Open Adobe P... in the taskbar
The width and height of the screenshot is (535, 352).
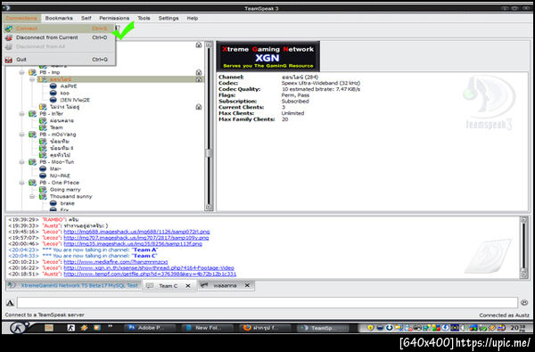tap(149, 328)
